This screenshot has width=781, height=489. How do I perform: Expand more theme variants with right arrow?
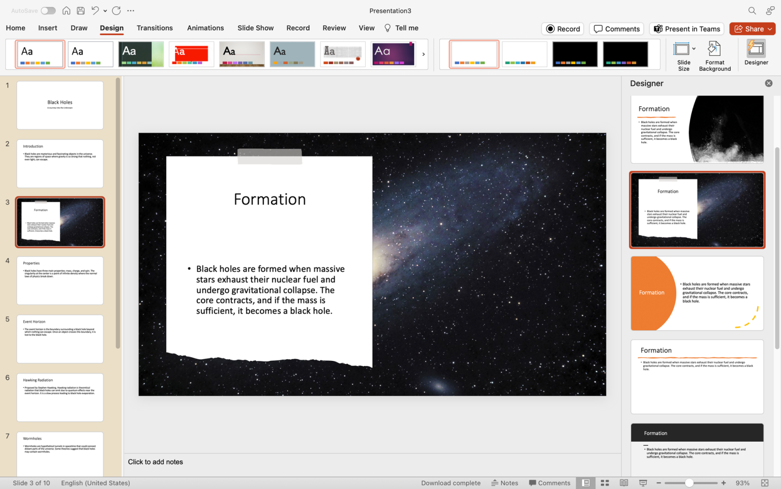click(424, 53)
